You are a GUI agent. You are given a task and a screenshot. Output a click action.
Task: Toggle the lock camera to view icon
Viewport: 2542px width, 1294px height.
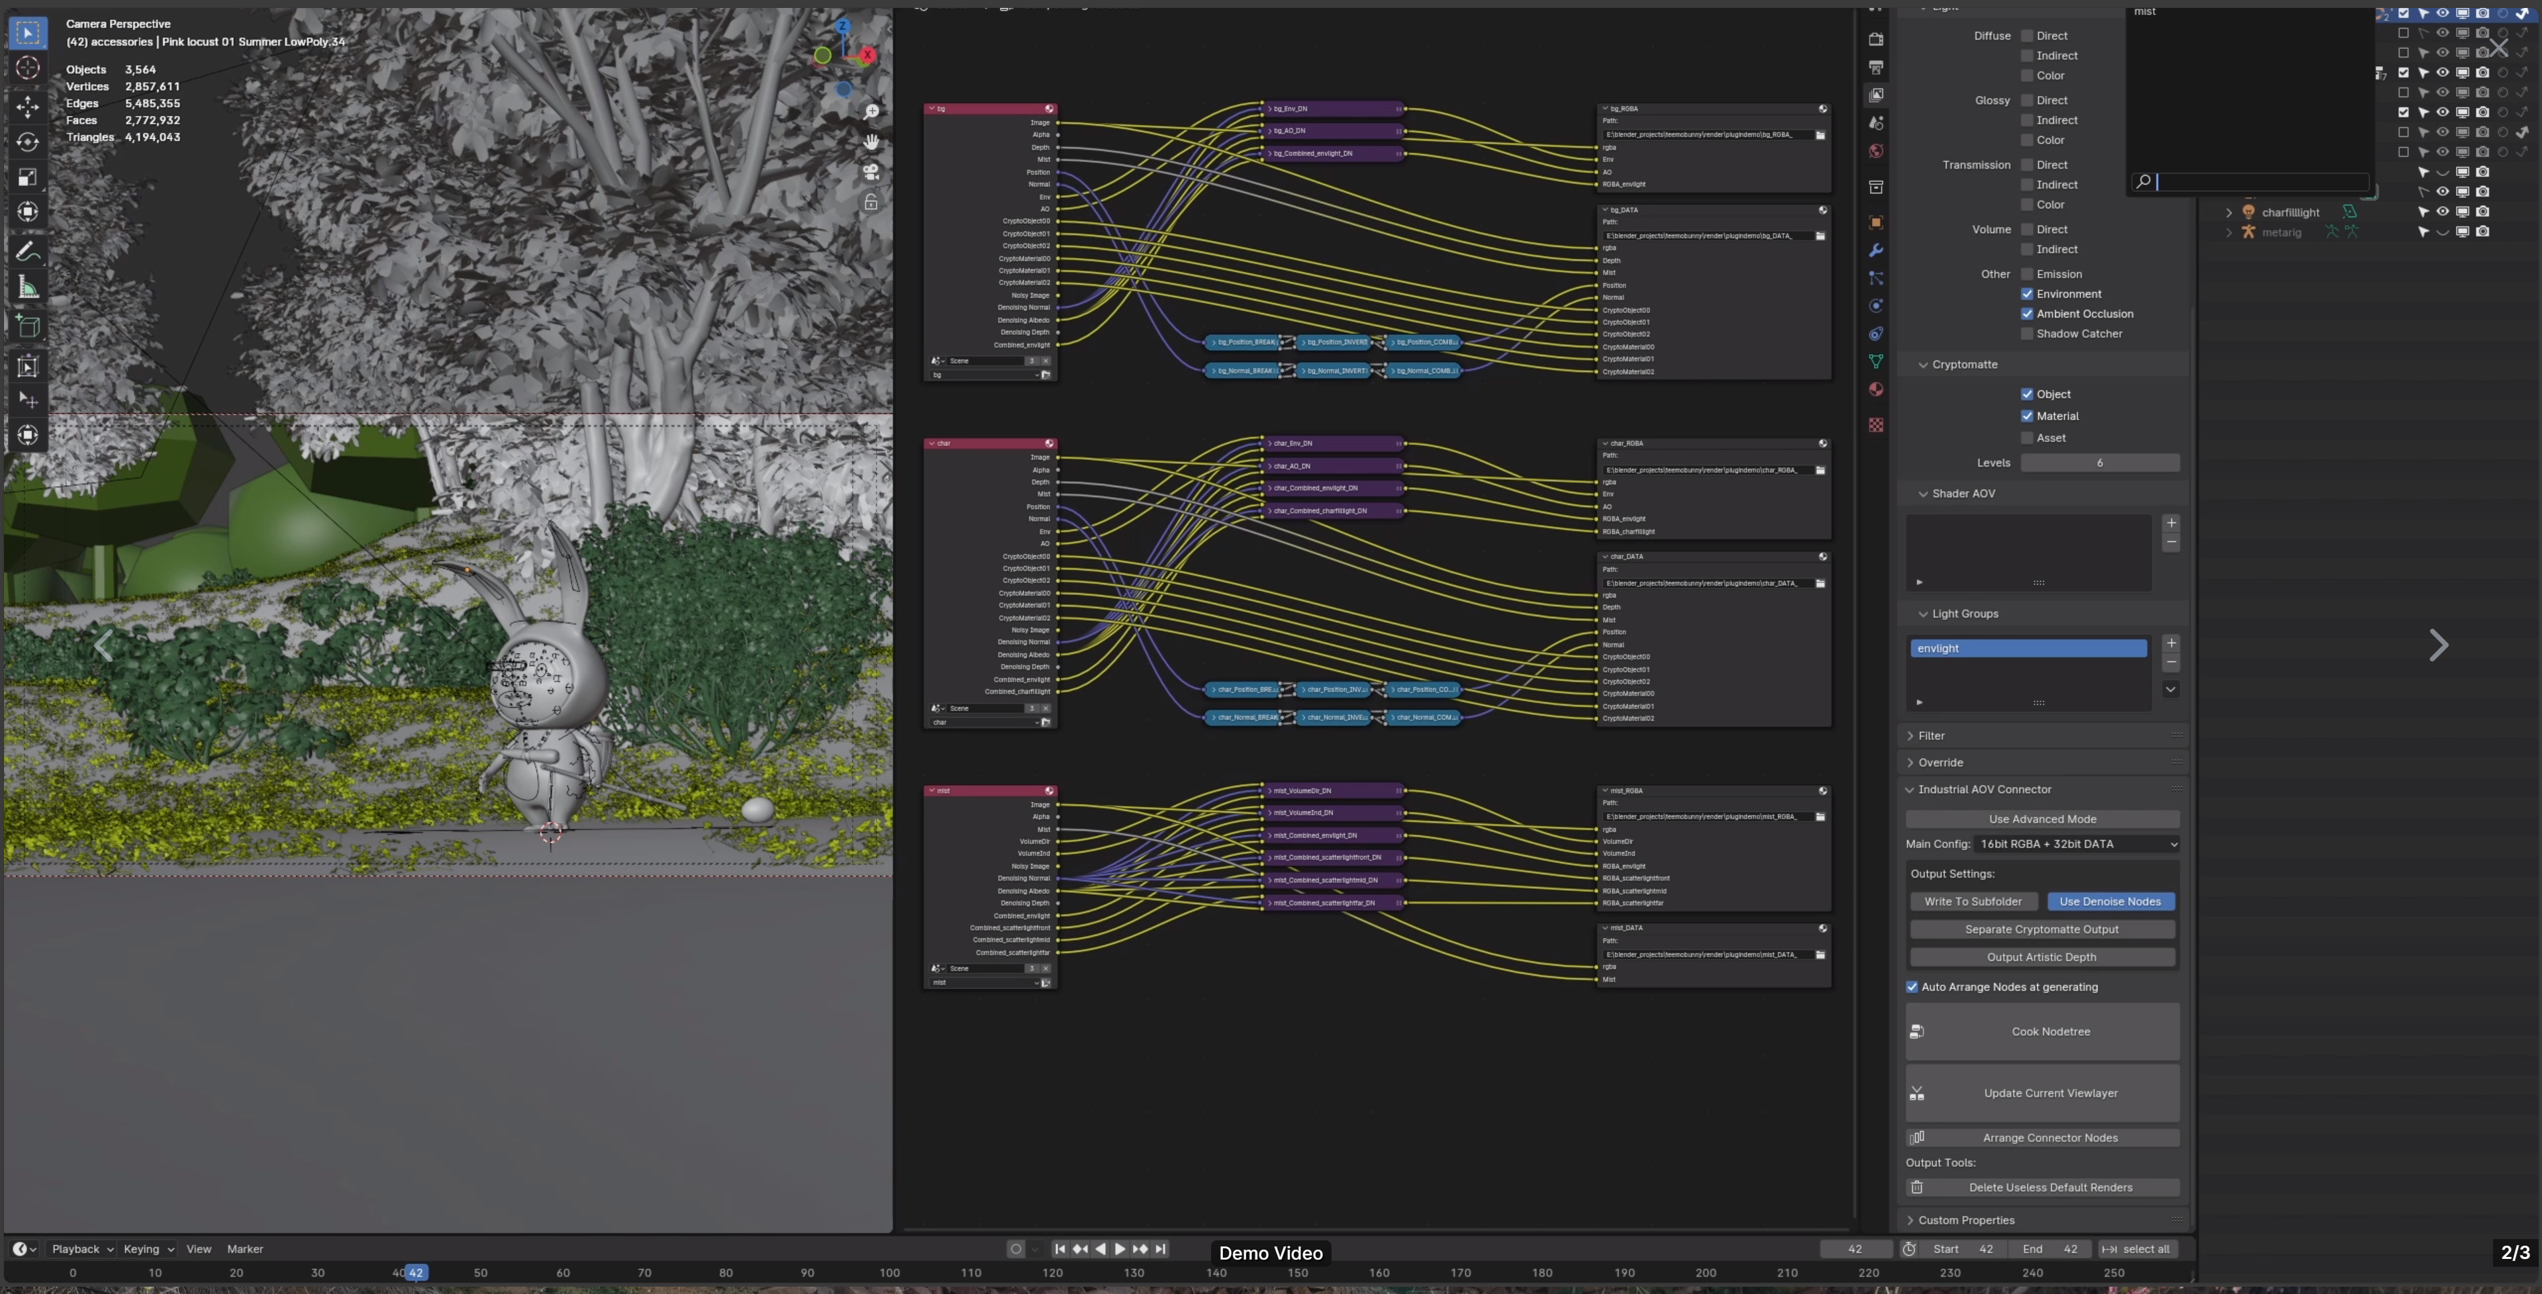coord(871,202)
